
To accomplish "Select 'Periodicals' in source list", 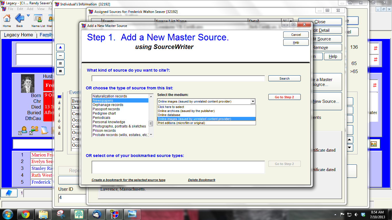I will [x=120, y=118].
